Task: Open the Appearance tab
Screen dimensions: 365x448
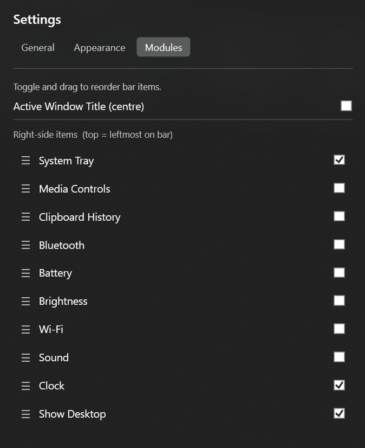Action: (x=100, y=48)
